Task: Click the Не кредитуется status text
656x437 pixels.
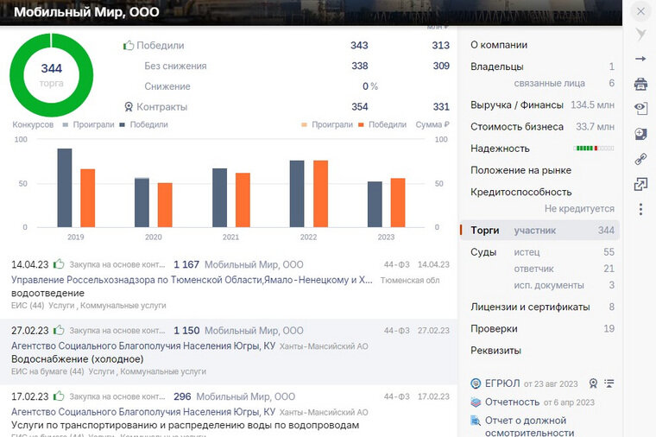Action: 579,208
